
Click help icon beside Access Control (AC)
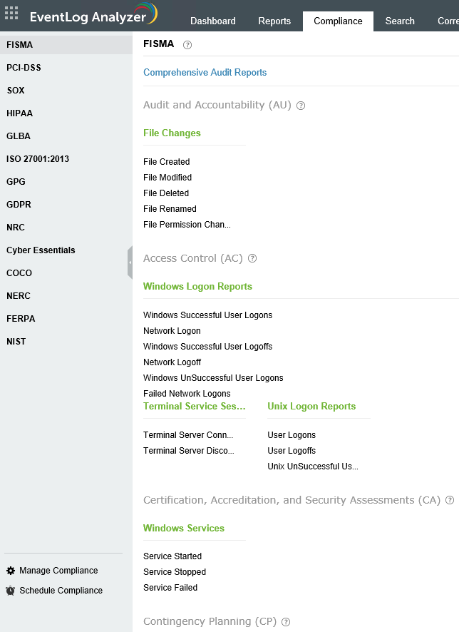pos(252,258)
